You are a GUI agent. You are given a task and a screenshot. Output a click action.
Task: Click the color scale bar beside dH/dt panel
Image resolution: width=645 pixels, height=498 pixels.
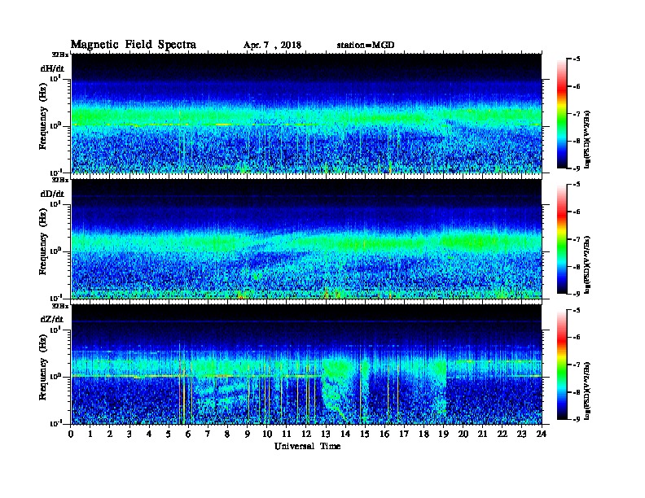click(562, 113)
